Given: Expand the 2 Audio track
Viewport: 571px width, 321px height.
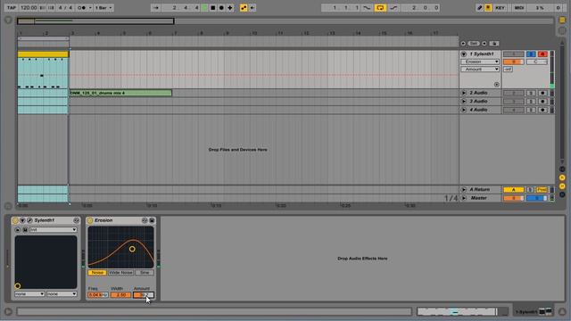Looking at the screenshot, I should click(464, 93).
